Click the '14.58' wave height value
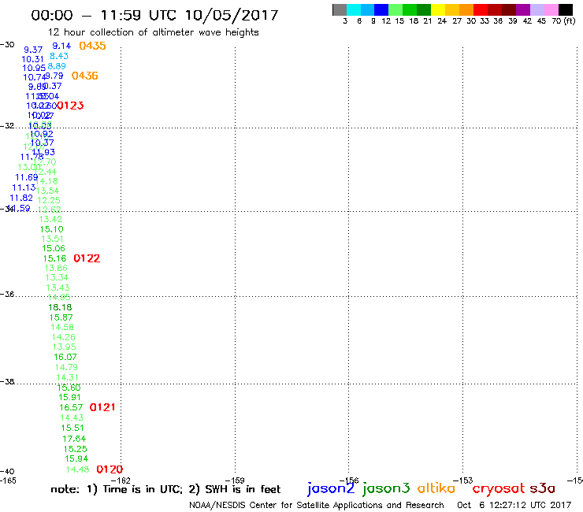The height and width of the screenshot is (512, 583). 62,327
